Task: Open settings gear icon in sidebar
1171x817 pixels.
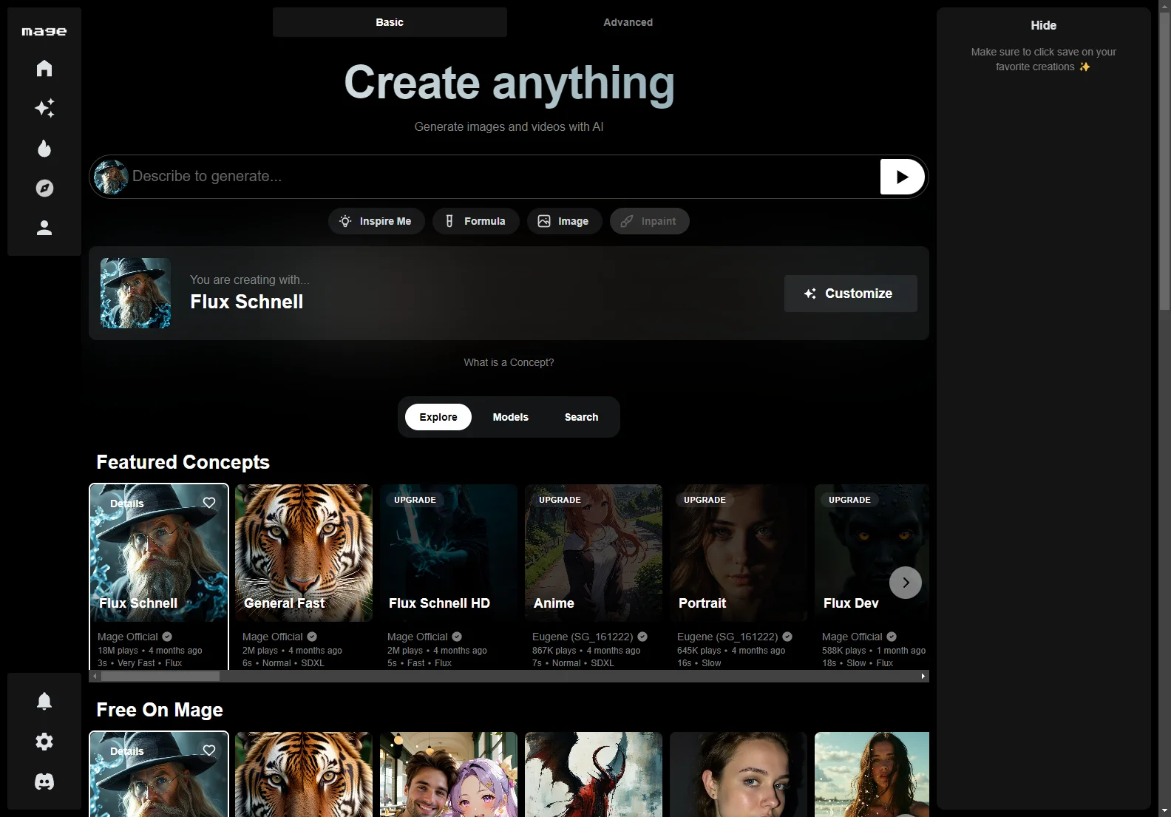Action: pyautogui.click(x=44, y=741)
